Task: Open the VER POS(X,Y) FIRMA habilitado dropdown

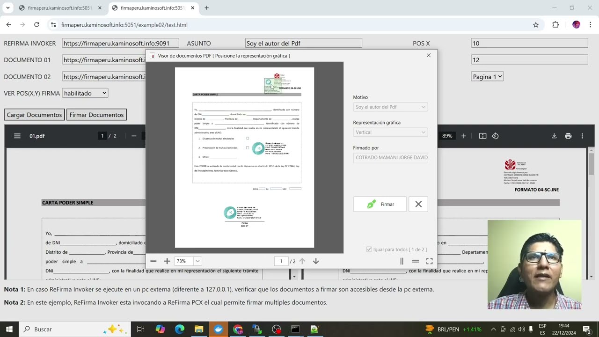Action: tap(85, 93)
